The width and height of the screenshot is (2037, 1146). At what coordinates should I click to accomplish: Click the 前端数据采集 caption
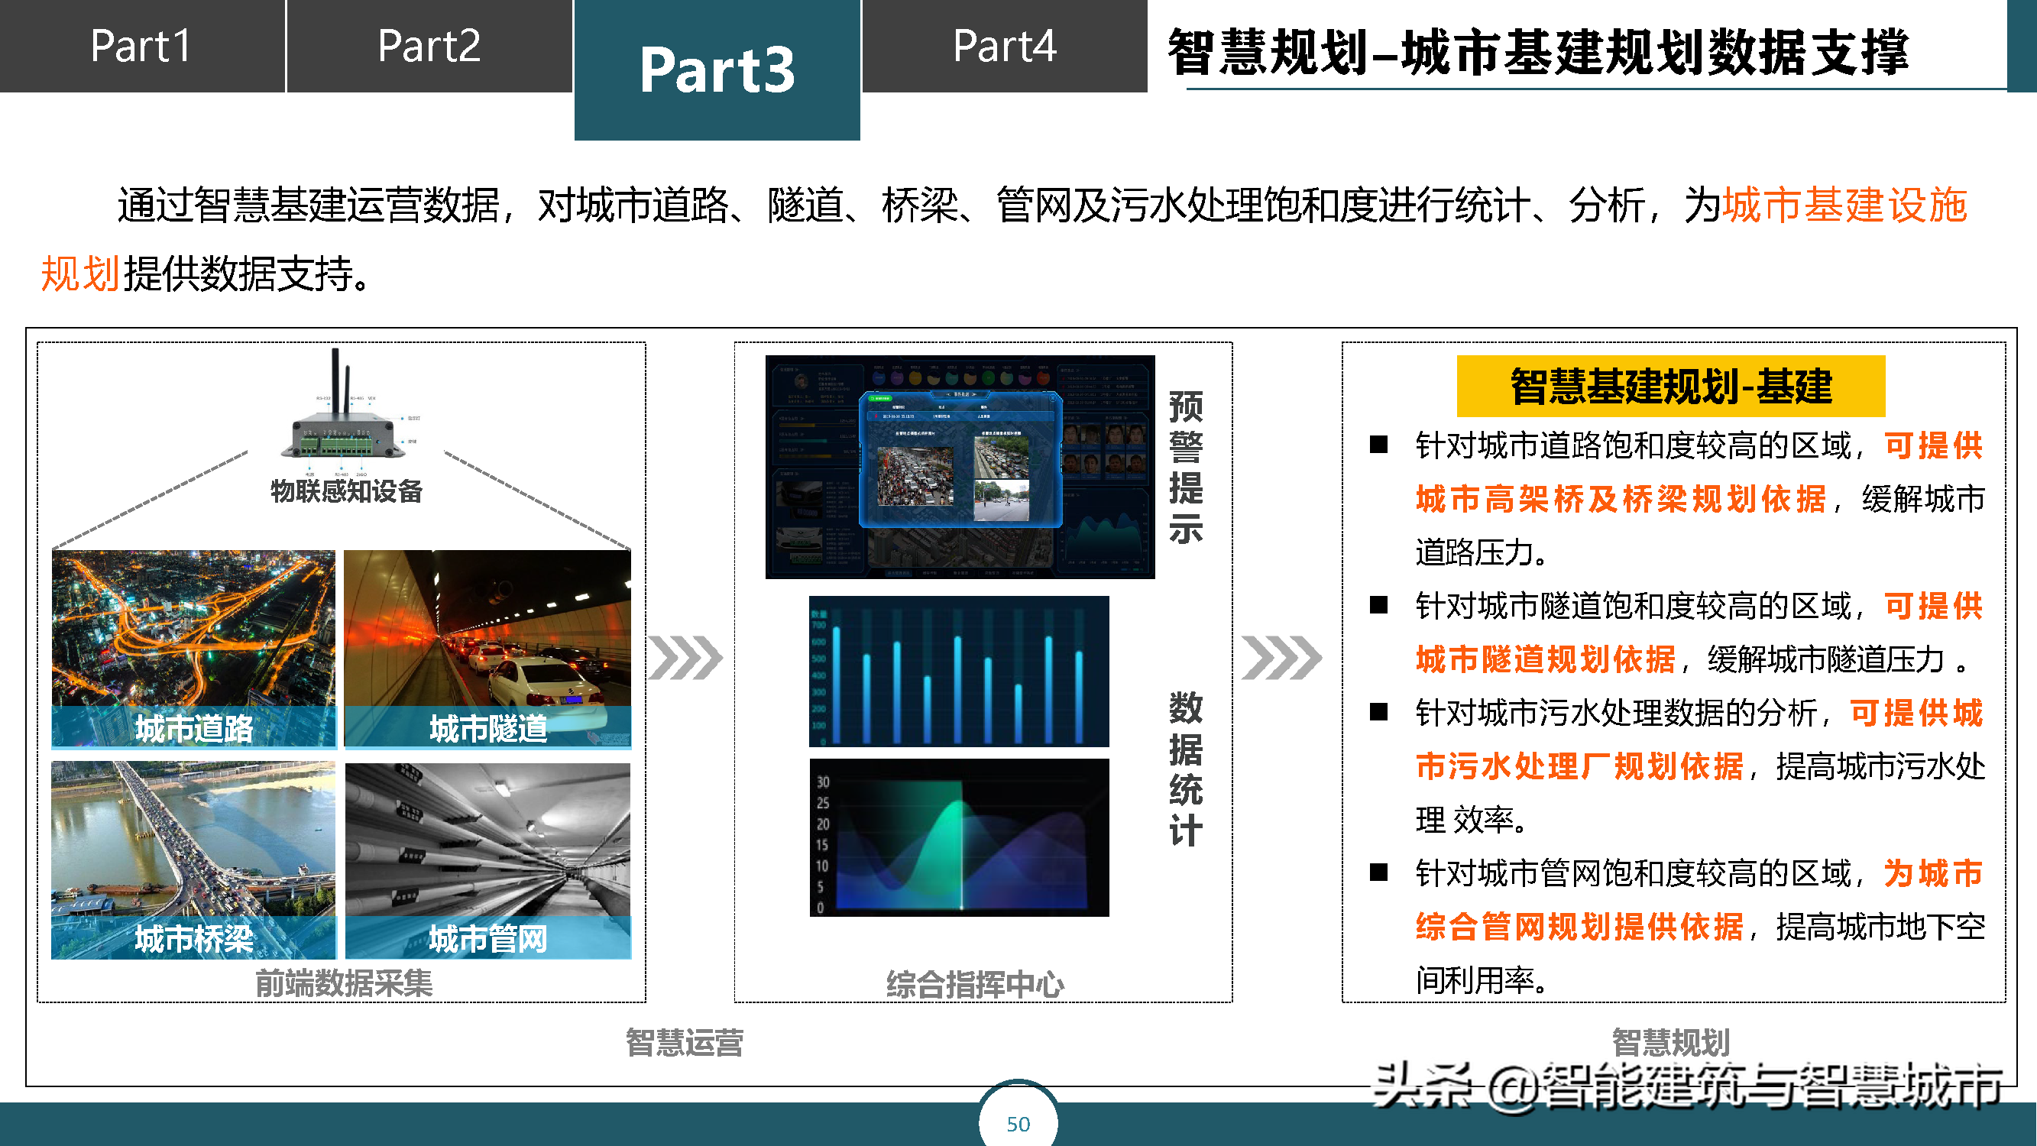click(x=344, y=983)
